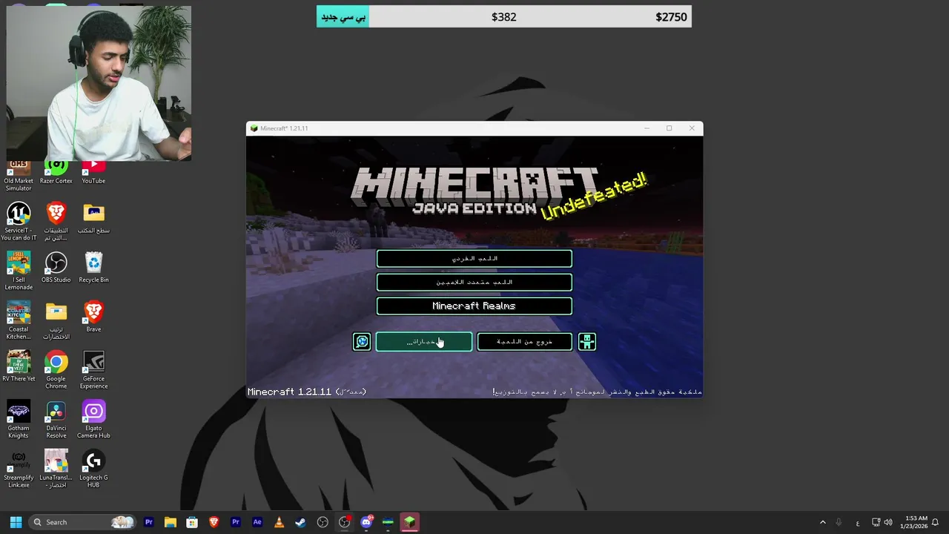The width and height of the screenshot is (949, 534).
Task: Select the LunaTranslator shortcut icon
Action: pos(56,469)
